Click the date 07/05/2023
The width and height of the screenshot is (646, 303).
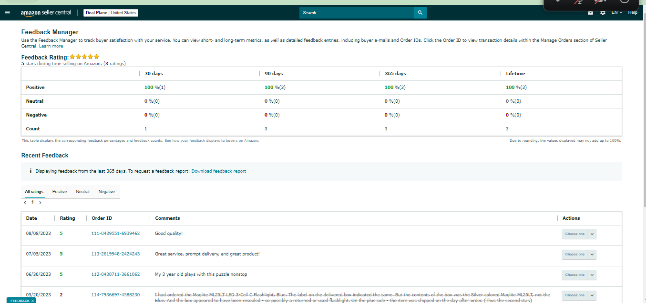click(x=38, y=254)
